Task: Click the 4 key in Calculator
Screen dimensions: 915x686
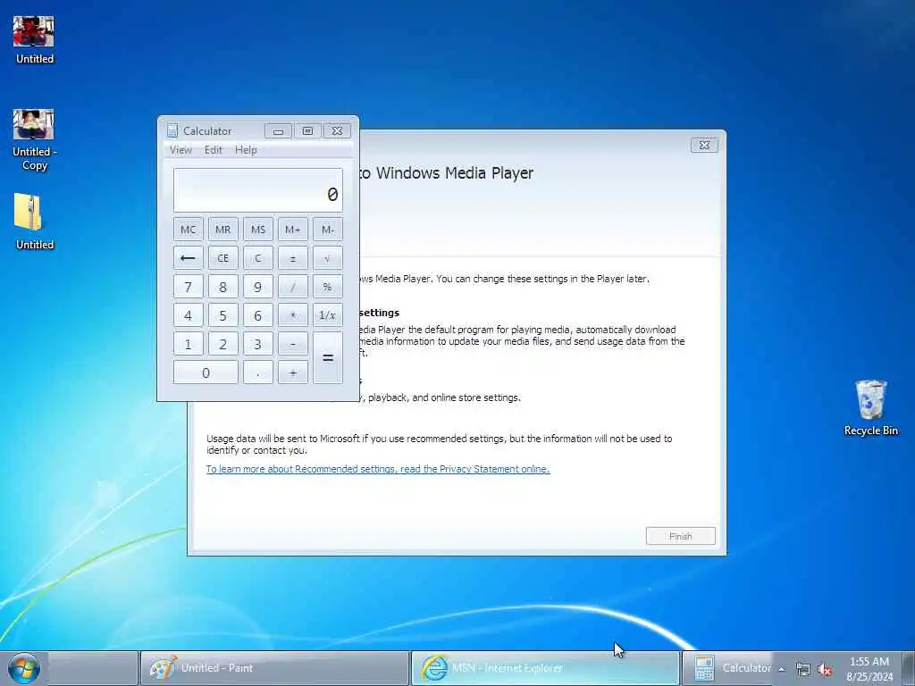Action: (x=188, y=315)
